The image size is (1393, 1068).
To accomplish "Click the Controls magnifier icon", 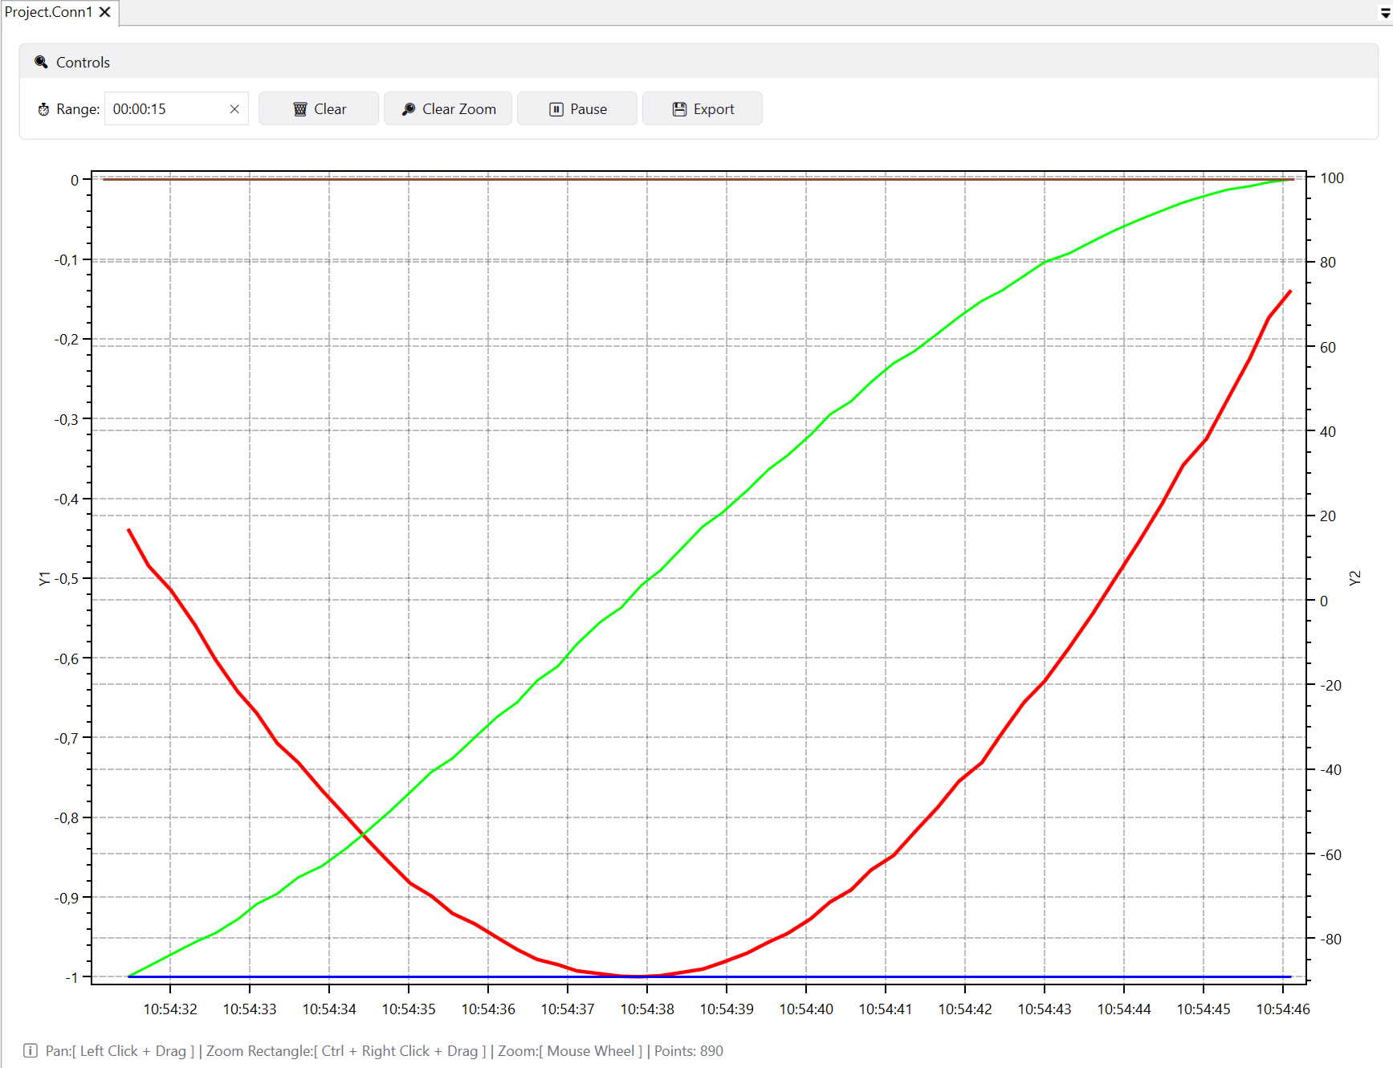I will tap(41, 62).
